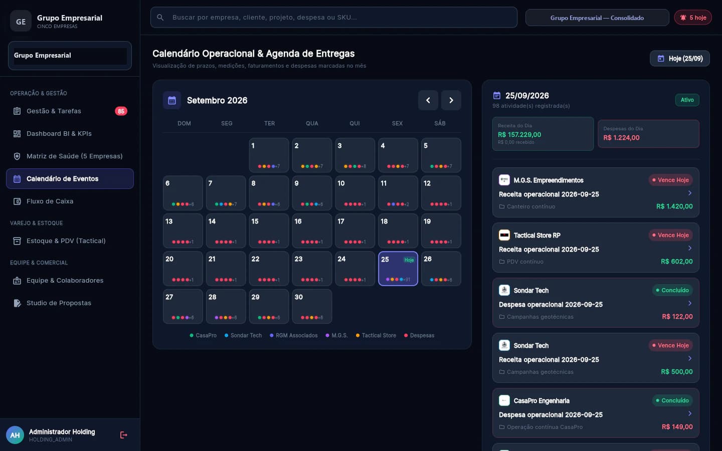
Task: Click the M.G.S. Empreendimentos company logo
Action: click(x=504, y=180)
